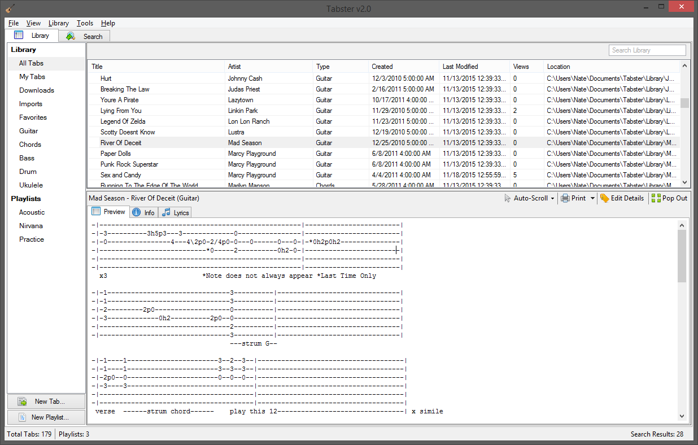Open the Practice playlist
698x445 pixels.
[46, 239]
